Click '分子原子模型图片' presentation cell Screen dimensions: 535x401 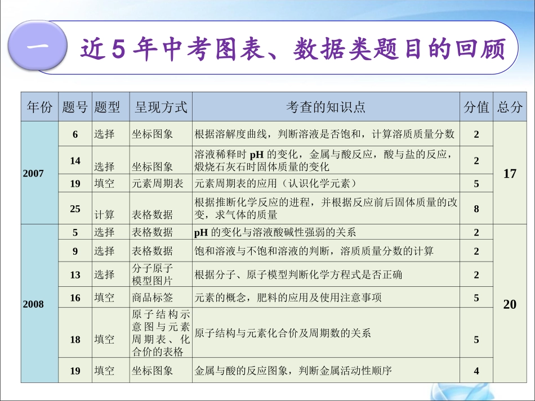point(160,274)
